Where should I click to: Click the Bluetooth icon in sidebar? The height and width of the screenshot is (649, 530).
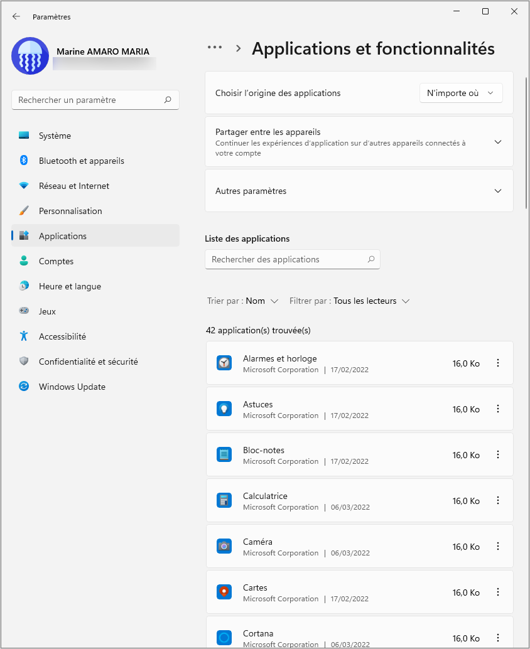(x=24, y=160)
